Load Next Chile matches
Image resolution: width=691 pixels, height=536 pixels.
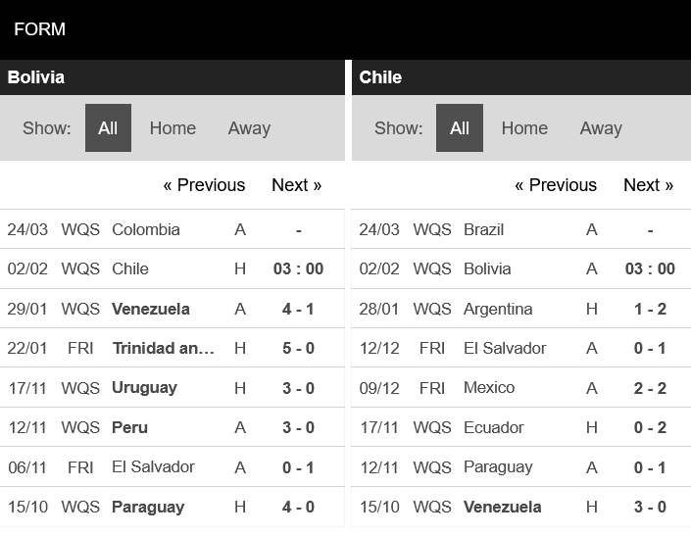[648, 185]
